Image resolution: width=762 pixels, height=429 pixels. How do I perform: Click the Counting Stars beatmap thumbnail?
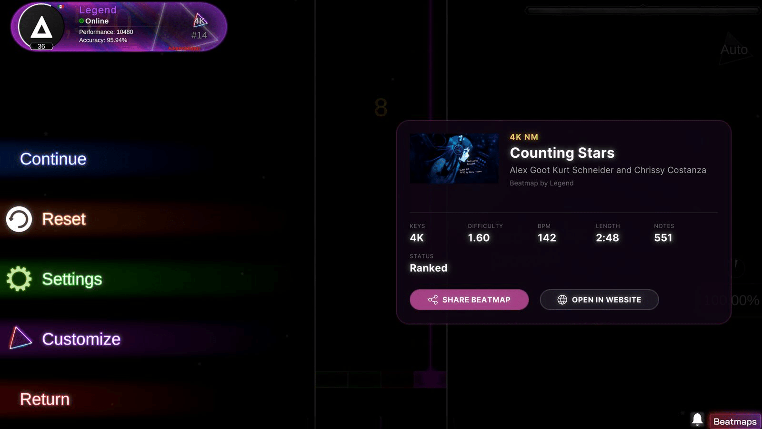coord(454,158)
